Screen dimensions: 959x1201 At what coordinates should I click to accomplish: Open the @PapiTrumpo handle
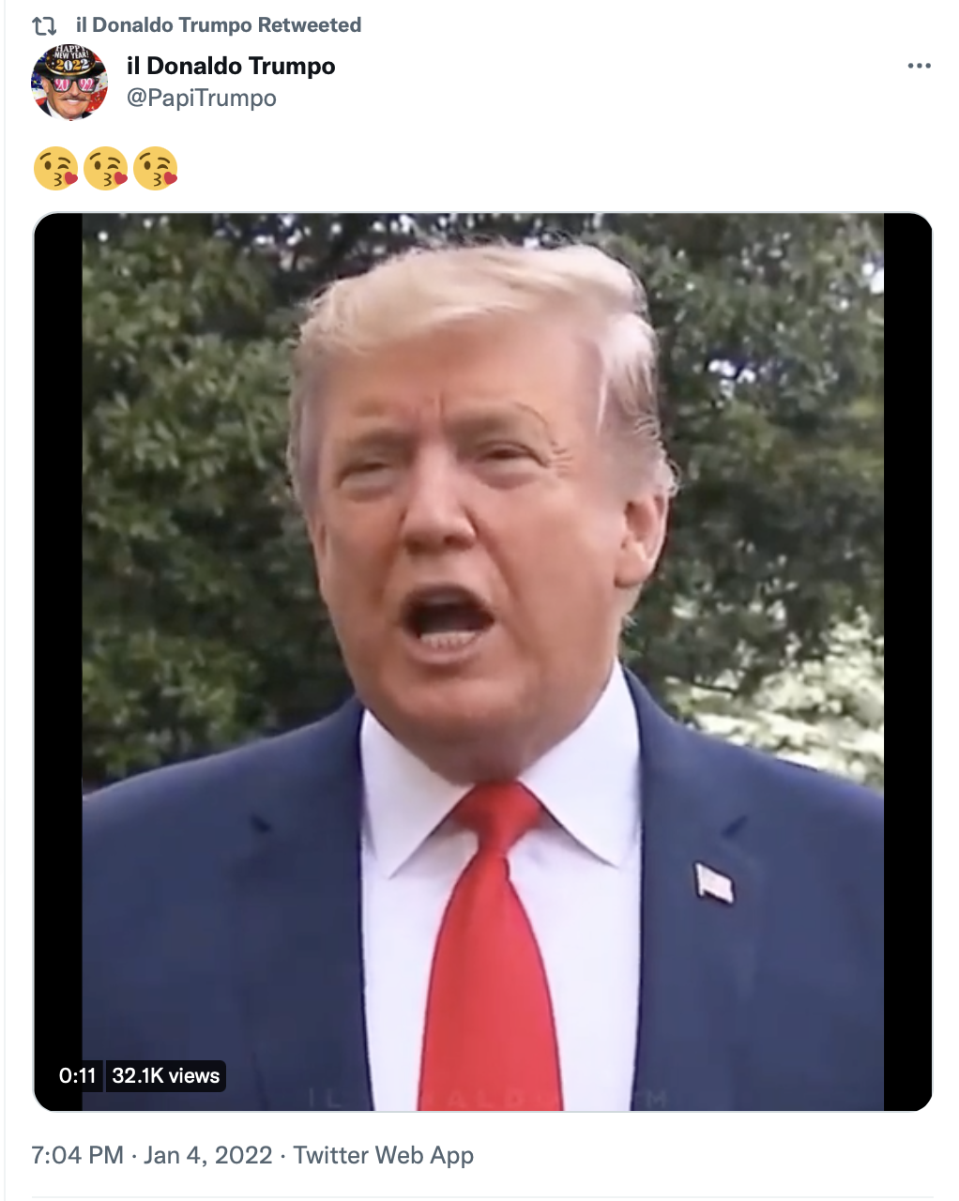click(202, 98)
